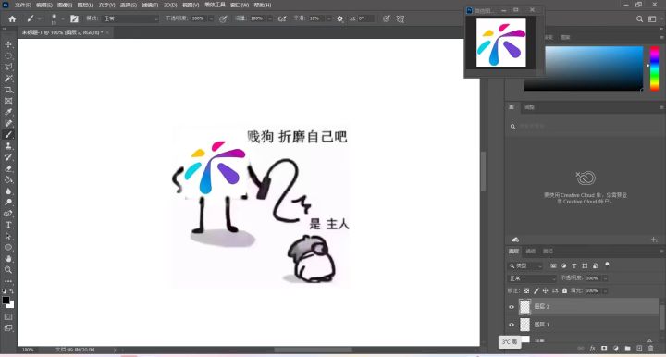The height and width of the screenshot is (357, 666).
Task: Select the History Brush tool
Action: [x=8, y=157]
